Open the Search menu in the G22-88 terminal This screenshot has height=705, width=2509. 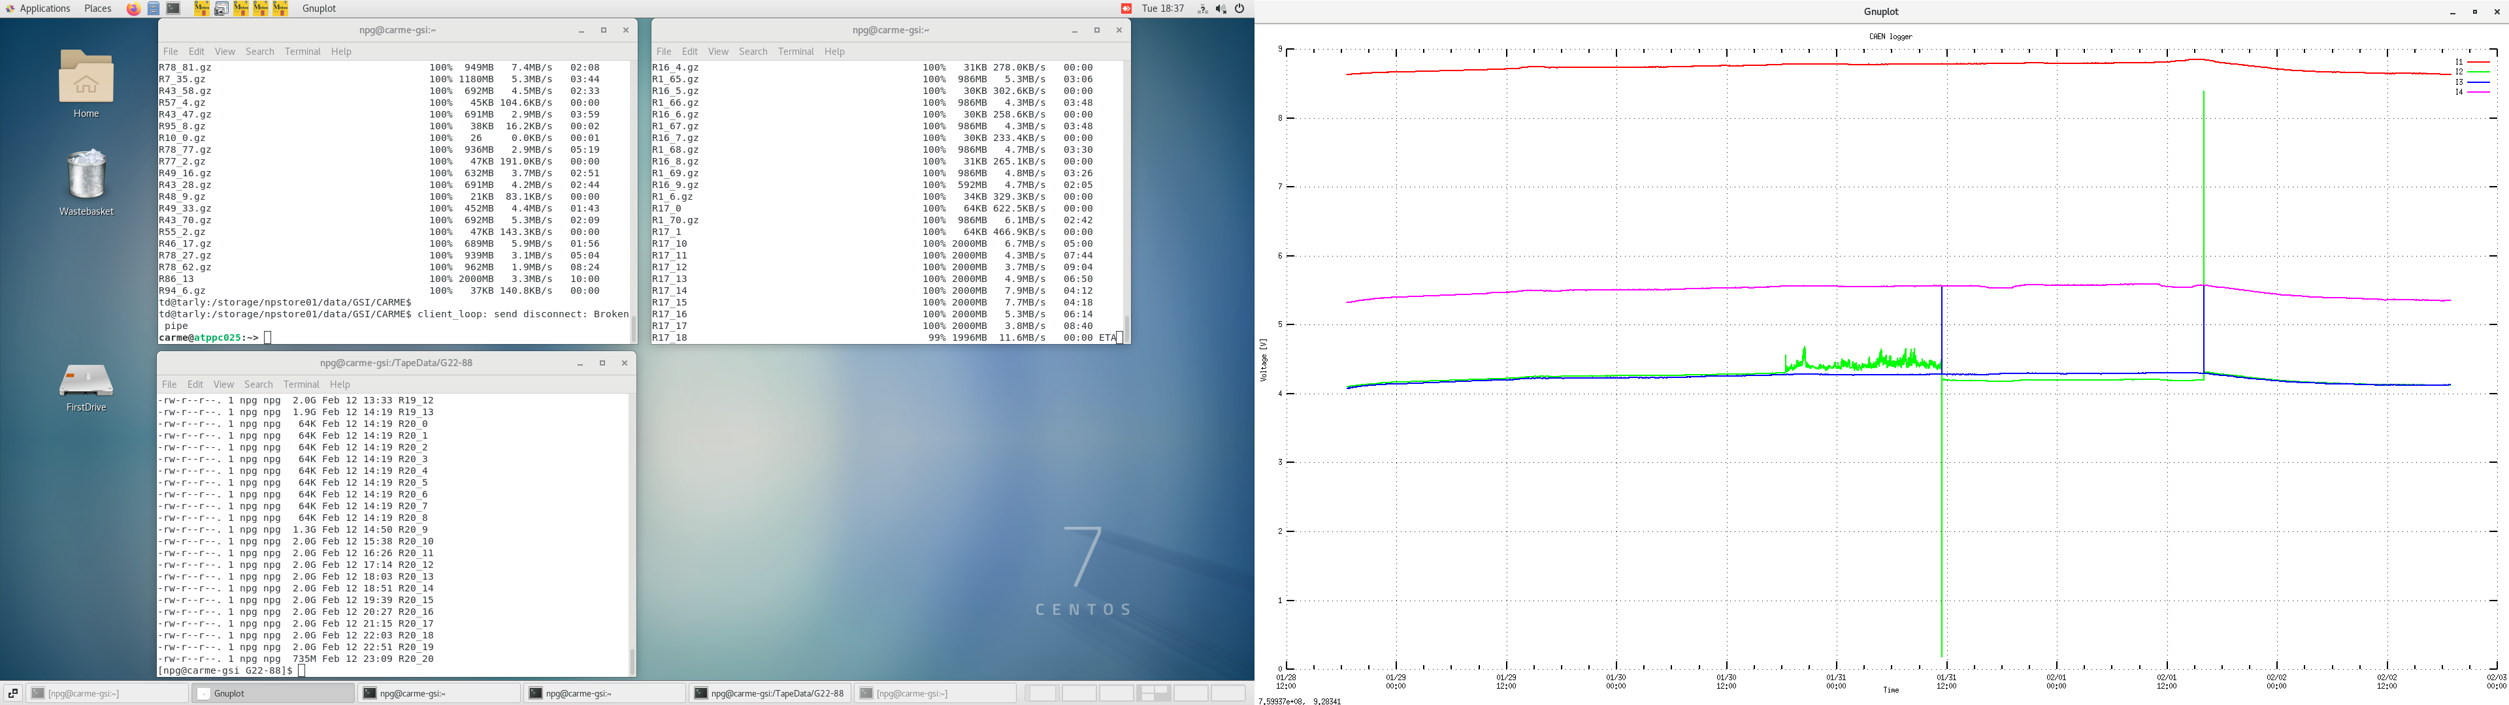(x=258, y=384)
